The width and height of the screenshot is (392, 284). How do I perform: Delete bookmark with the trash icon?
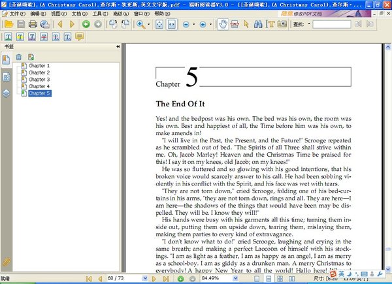19,57
